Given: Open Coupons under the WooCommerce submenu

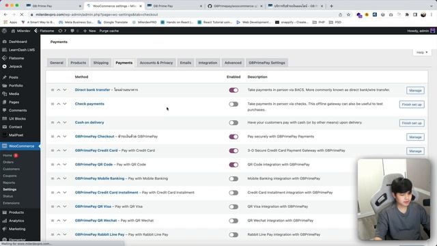Looking at the screenshot, I should [x=10, y=176].
